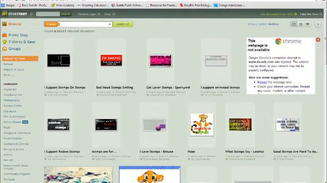
Task: Click the Chrome logo in ad panel
Action: [278, 41]
